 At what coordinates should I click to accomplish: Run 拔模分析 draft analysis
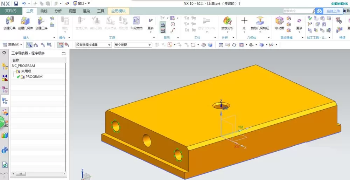click(x=227, y=21)
